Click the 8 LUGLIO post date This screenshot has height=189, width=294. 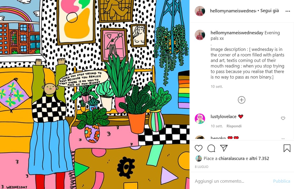point(202,167)
